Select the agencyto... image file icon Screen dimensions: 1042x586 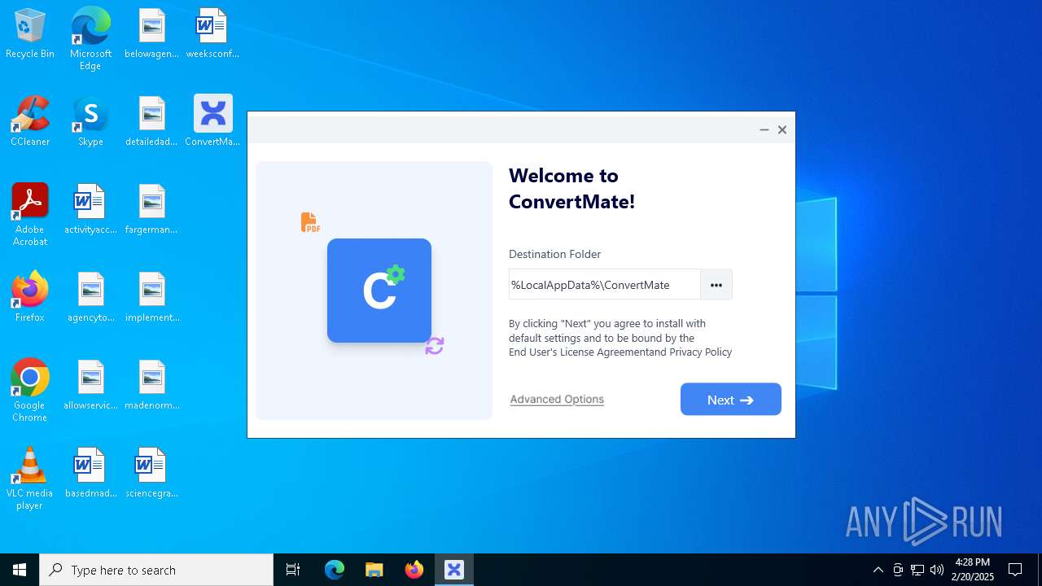coord(90,298)
